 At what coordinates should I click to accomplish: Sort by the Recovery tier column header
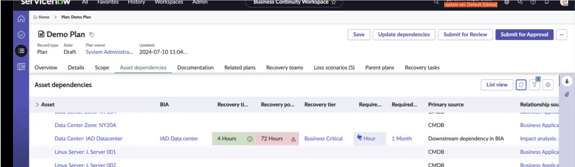(320, 105)
